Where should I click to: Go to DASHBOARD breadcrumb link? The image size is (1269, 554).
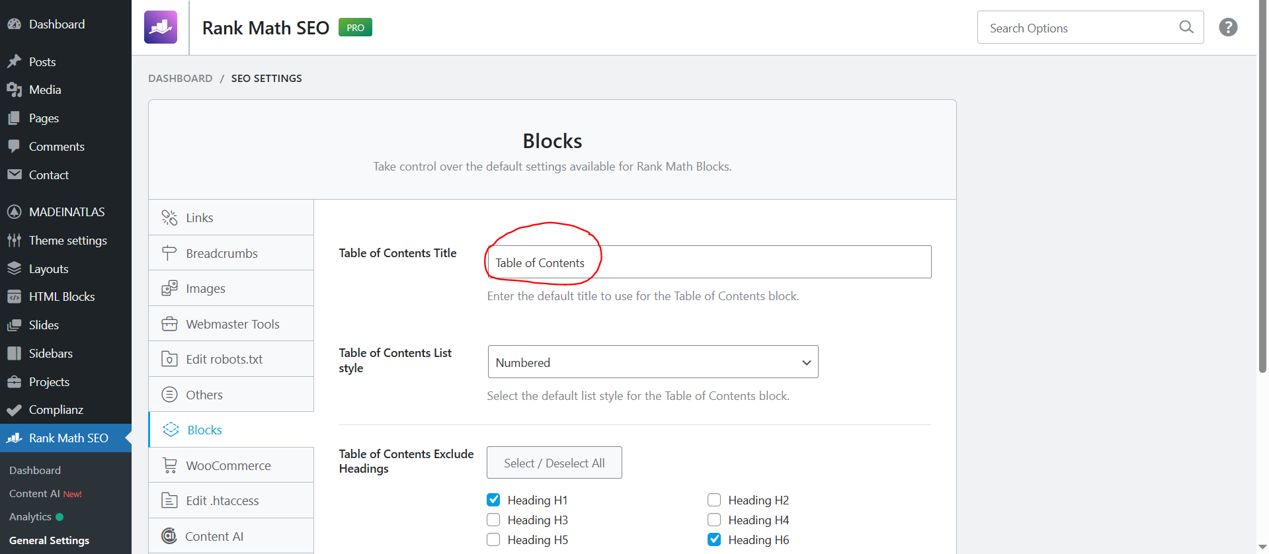[x=181, y=78]
